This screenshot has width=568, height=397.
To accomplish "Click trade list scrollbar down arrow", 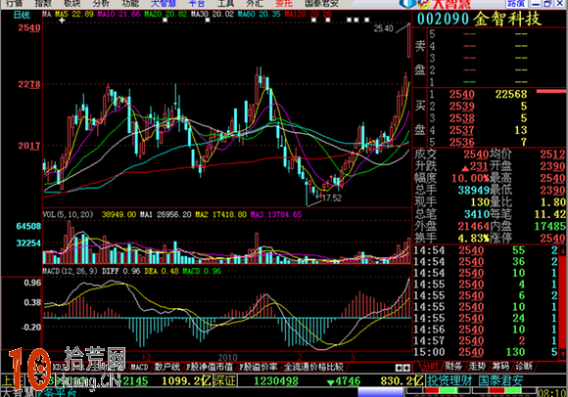I will click(563, 353).
